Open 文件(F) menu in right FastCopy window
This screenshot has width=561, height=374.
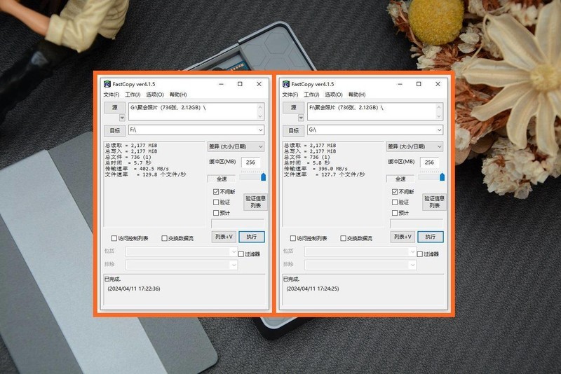coord(290,95)
